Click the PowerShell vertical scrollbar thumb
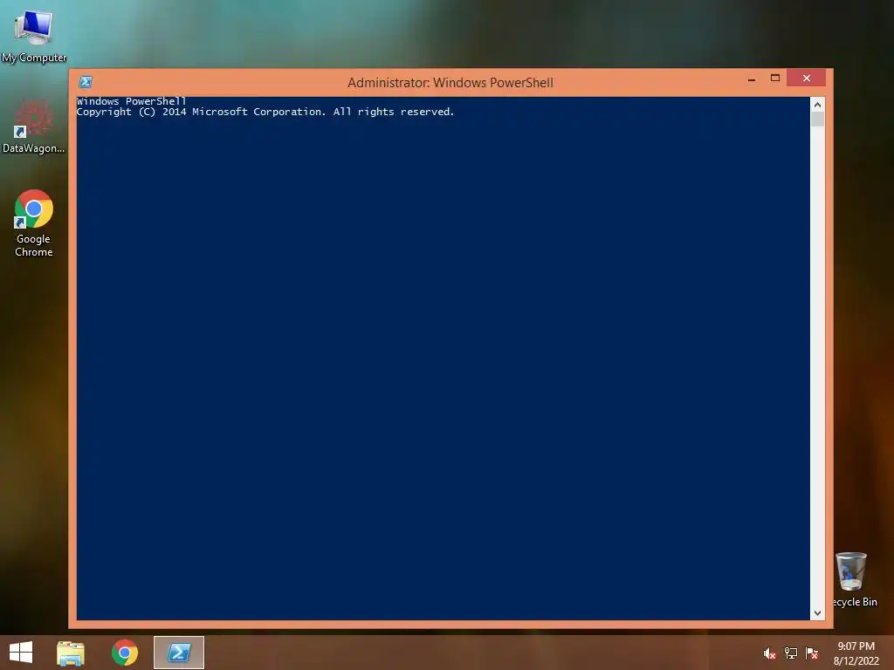894x670 pixels. pos(817,119)
